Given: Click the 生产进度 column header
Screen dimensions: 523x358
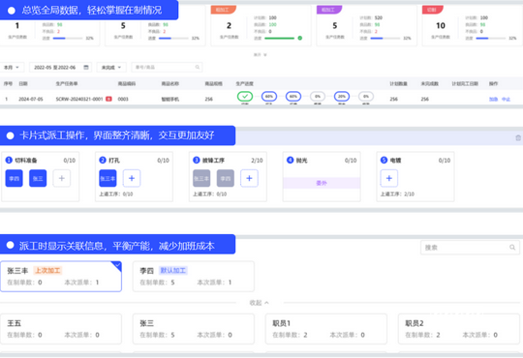Looking at the screenshot, I should (244, 83).
